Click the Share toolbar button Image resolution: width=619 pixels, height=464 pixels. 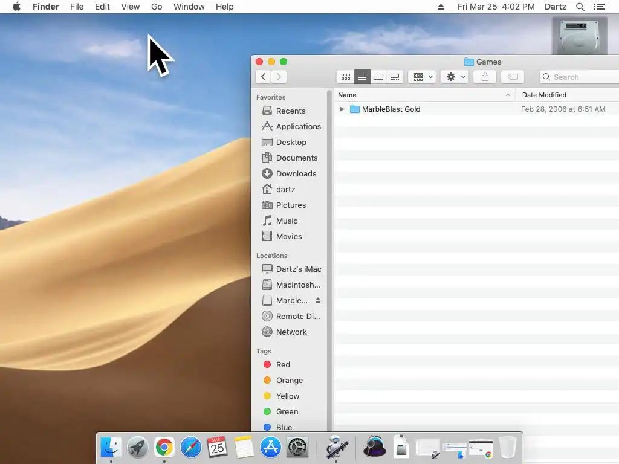point(485,77)
